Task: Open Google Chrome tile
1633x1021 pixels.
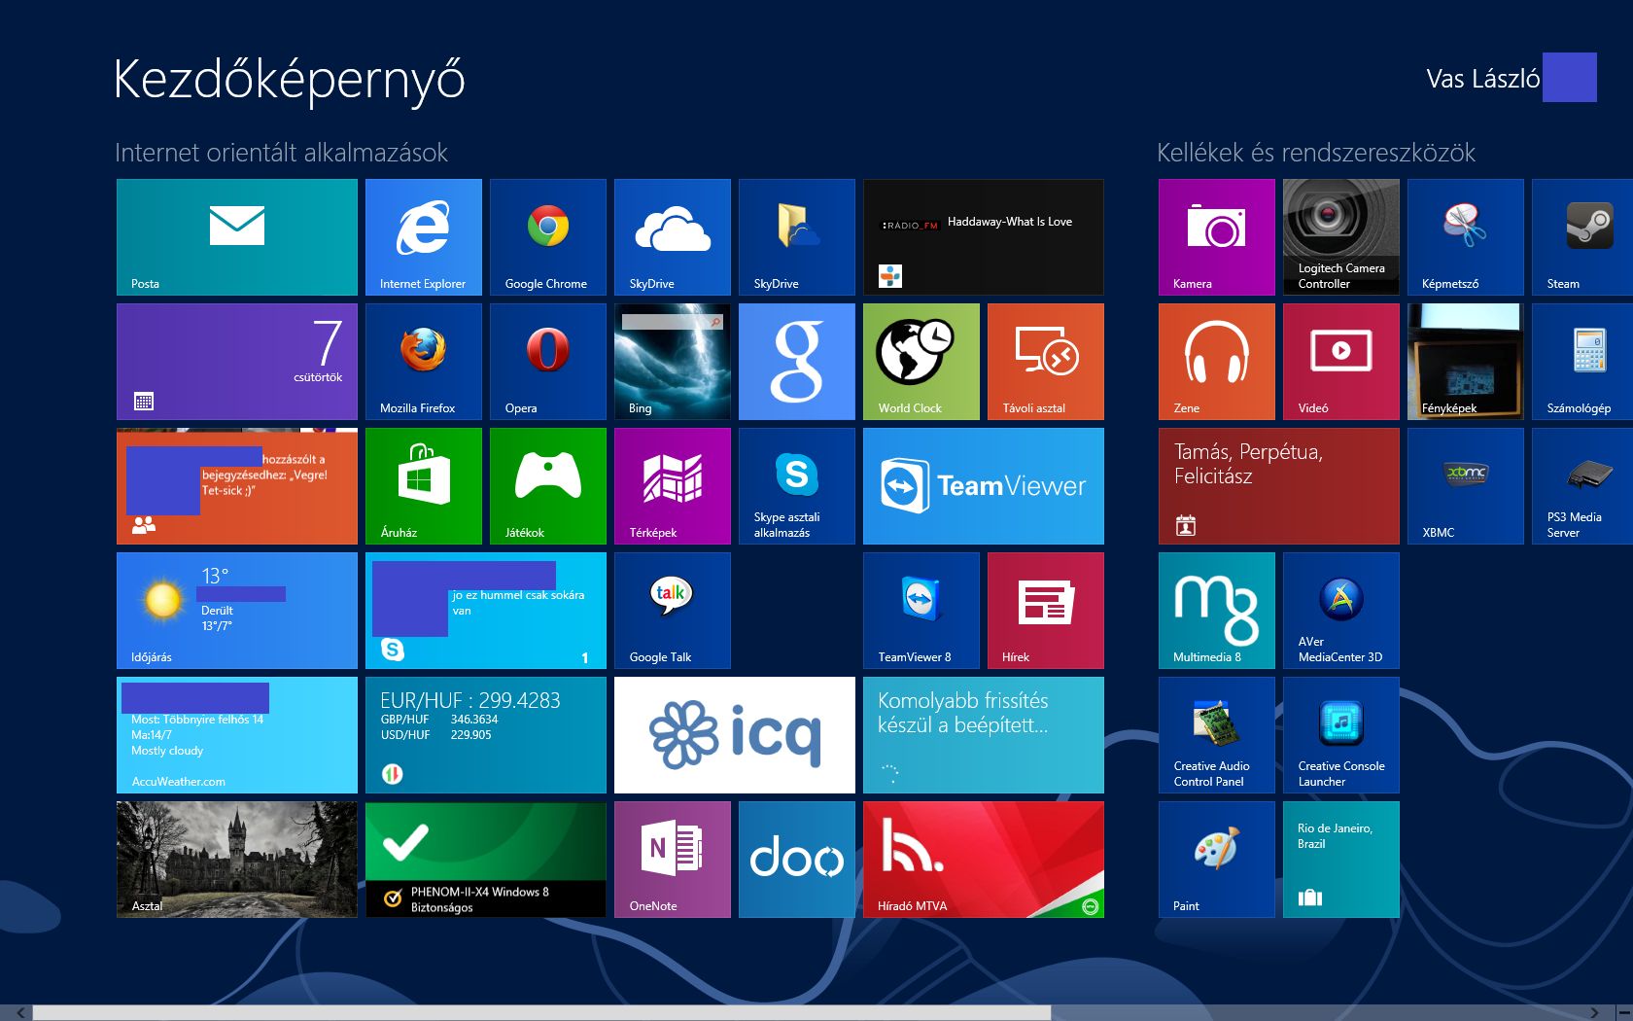Action: 548,237
